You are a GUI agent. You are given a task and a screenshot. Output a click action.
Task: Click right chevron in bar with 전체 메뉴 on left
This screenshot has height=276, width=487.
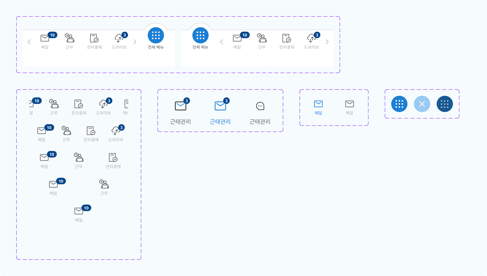pos(327,42)
